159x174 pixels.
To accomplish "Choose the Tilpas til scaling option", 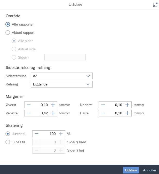I will coord(8,142).
